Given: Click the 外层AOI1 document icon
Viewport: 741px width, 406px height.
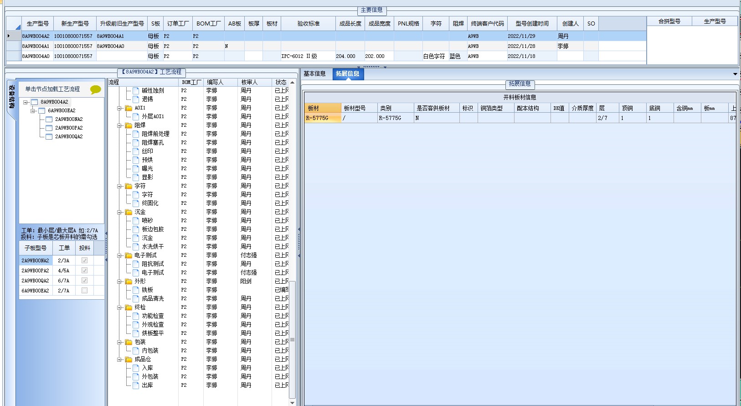Looking at the screenshot, I should coord(136,116).
